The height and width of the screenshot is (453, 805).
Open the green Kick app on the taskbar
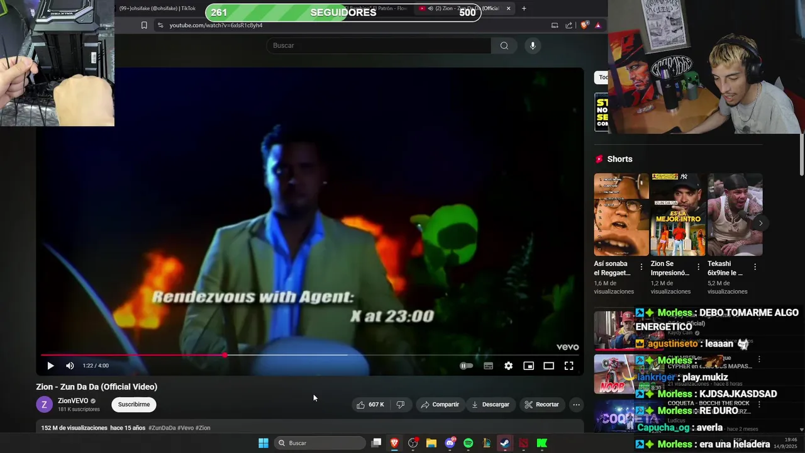coord(541,443)
